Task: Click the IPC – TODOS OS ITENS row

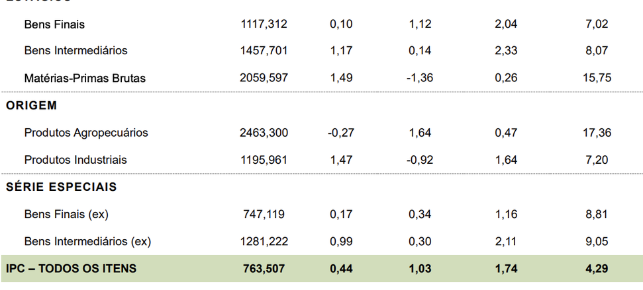Action: [x=72, y=268]
